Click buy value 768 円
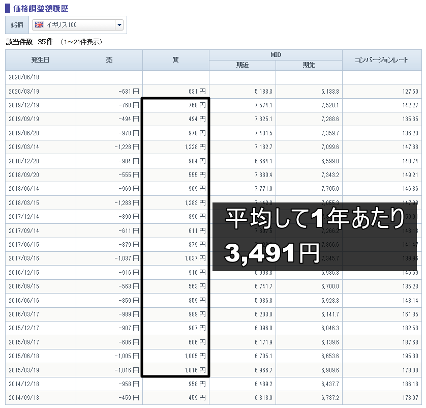Viewport: 426px width, 408px height. click(197, 105)
